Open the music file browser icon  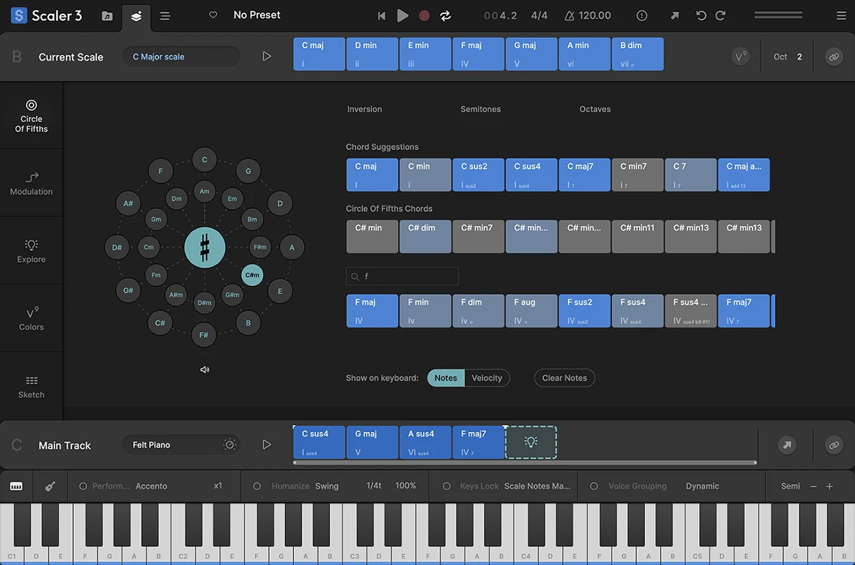107,16
